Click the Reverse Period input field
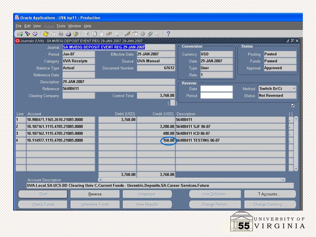Screen dimensions: 316x237 217,95
